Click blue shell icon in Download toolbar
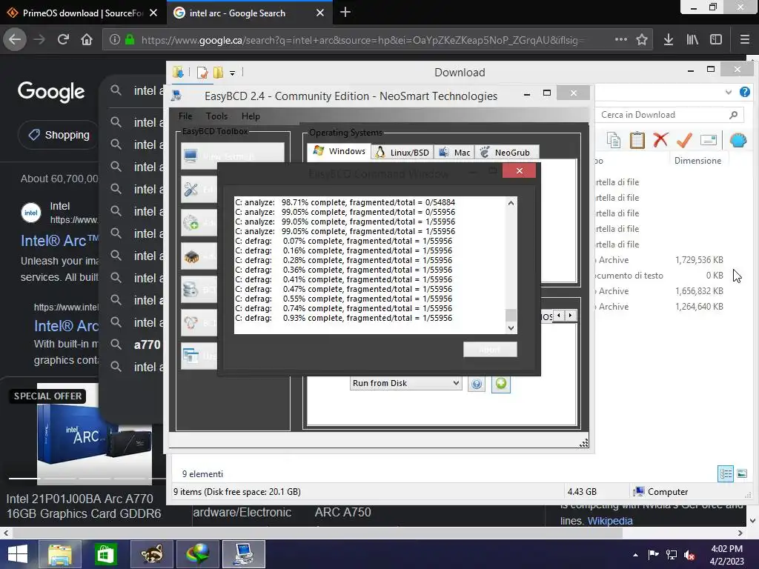The height and width of the screenshot is (569, 759). [x=738, y=140]
